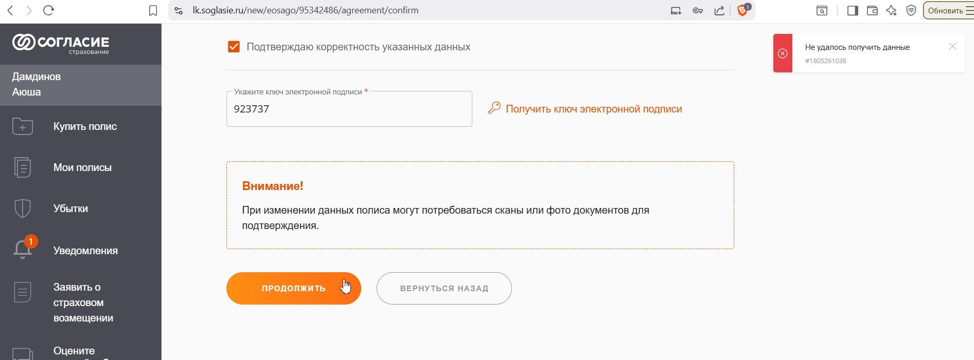Open Заявить о страховом возмещении menu item
Image resolution: width=974 pixels, height=360 pixels.
[x=83, y=302]
